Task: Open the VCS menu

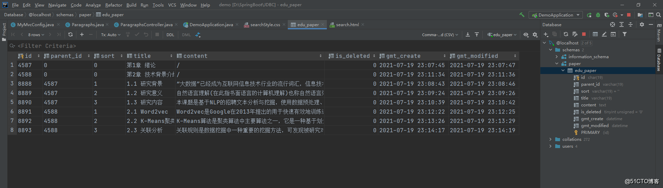Action: pos(172,5)
